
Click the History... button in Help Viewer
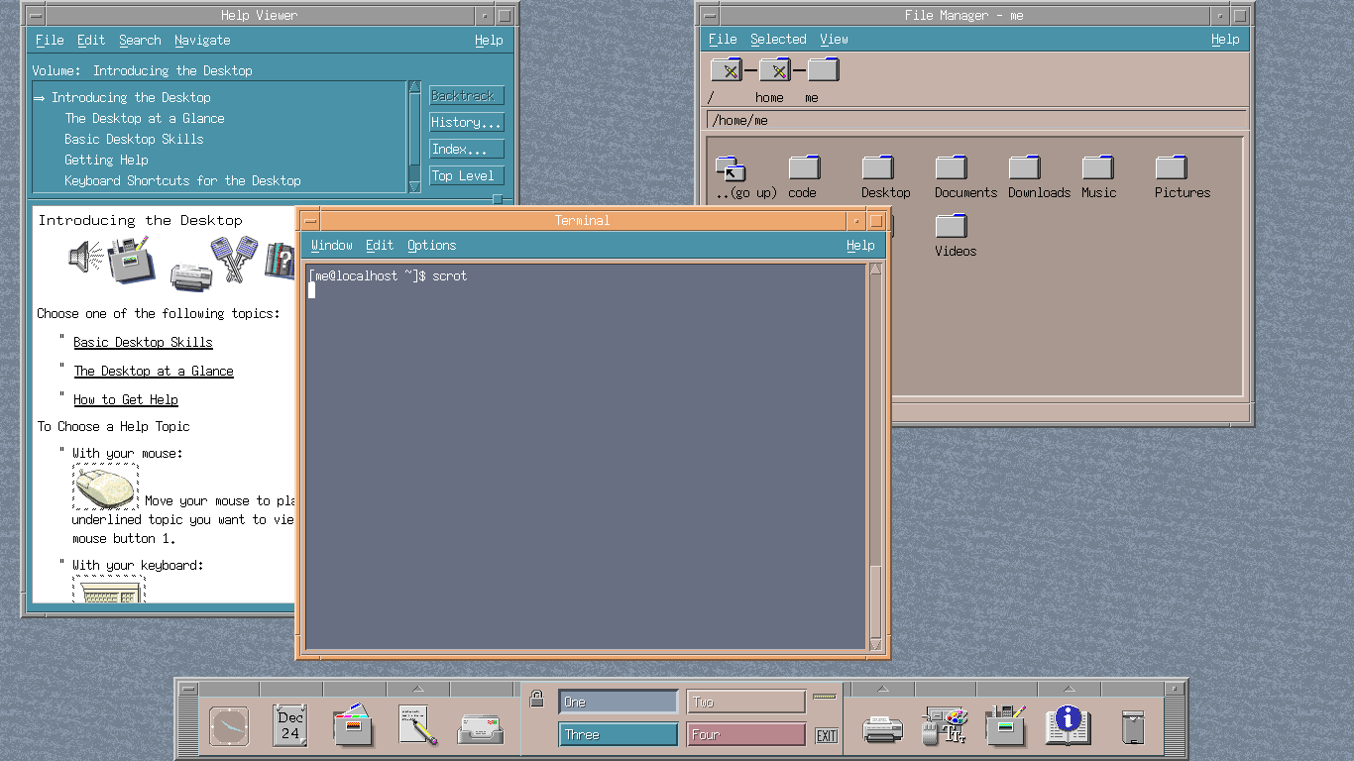click(x=466, y=123)
